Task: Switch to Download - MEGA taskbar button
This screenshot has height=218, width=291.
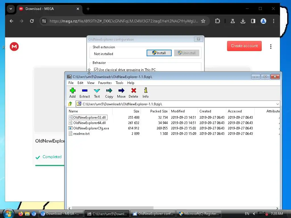Action: tap(61, 214)
